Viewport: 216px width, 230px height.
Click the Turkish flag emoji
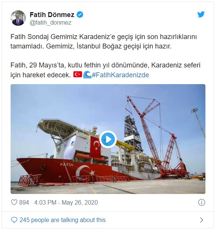click(x=78, y=75)
